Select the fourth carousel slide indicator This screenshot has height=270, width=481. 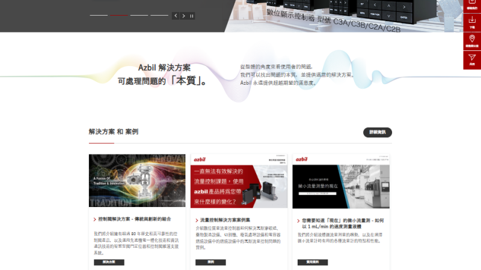159,15
